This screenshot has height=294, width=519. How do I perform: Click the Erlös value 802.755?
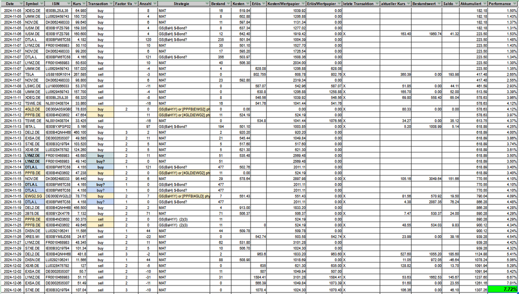260,74
